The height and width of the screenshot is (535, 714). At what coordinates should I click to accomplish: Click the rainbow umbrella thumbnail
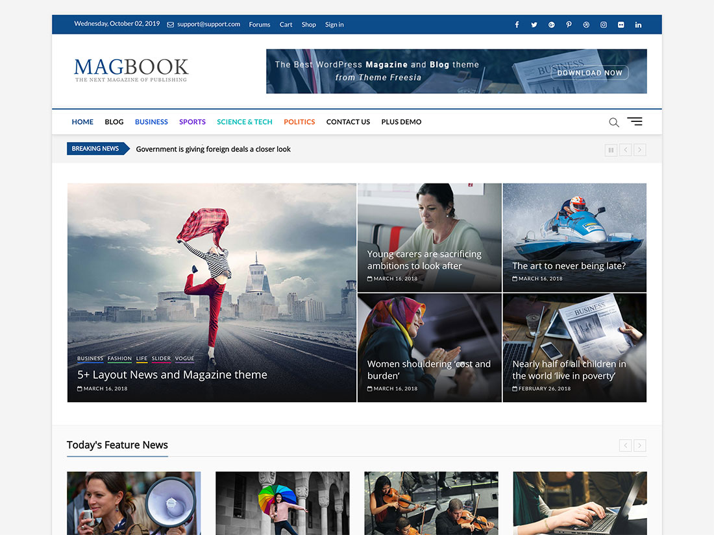tap(282, 503)
